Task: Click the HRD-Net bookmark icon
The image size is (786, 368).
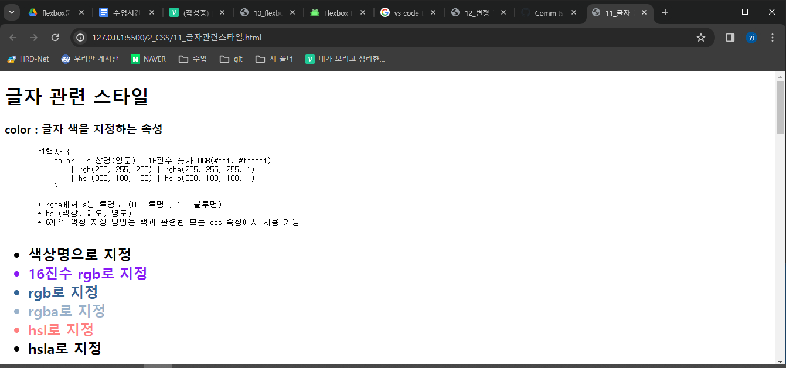Action: point(10,59)
